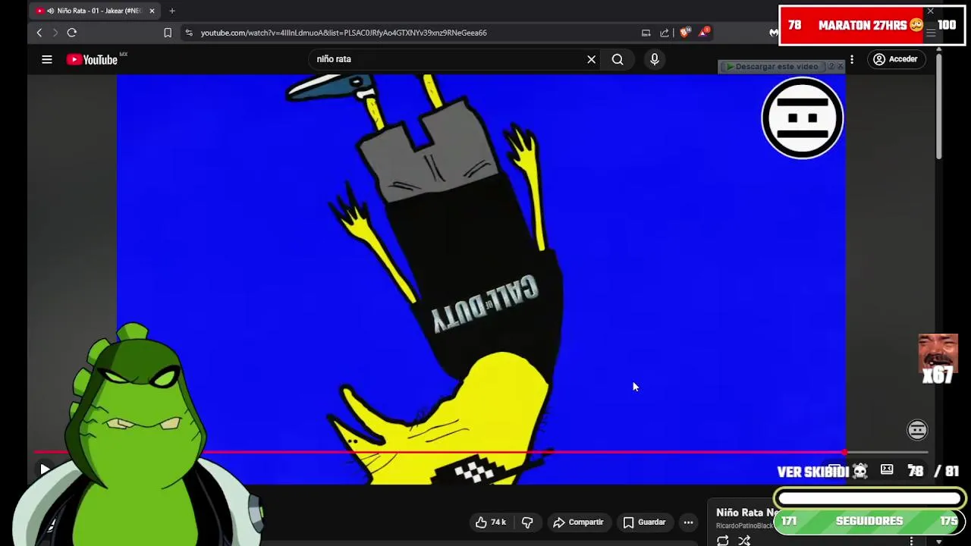Image resolution: width=971 pixels, height=546 pixels.
Task: Toggle playlist shuffle
Action: tap(744, 540)
